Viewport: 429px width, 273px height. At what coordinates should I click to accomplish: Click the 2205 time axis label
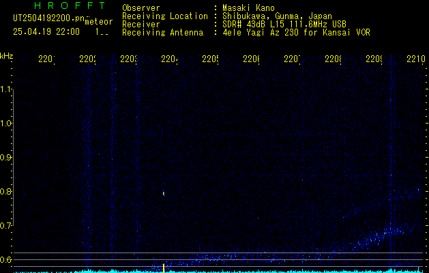(210, 59)
